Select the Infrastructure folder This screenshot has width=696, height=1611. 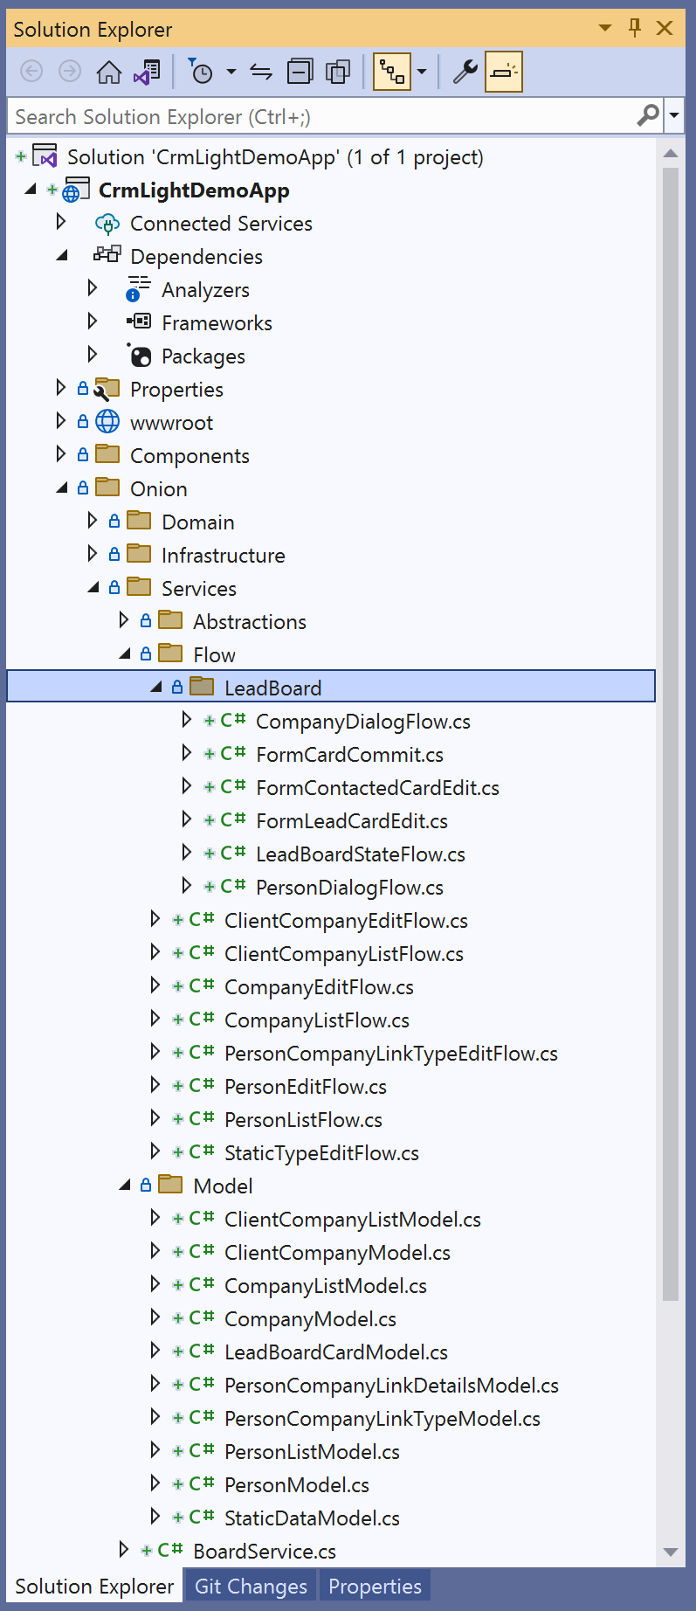pyautogui.click(x=224, y=556)
